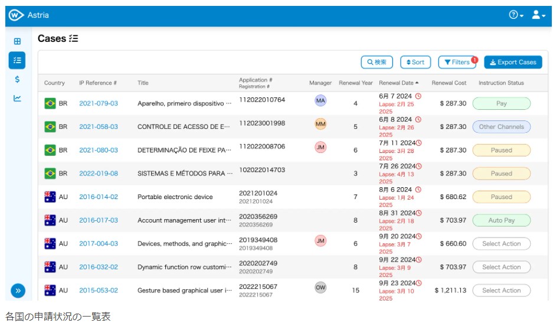Open the help question mark dropdown

(x=516, y=15)
